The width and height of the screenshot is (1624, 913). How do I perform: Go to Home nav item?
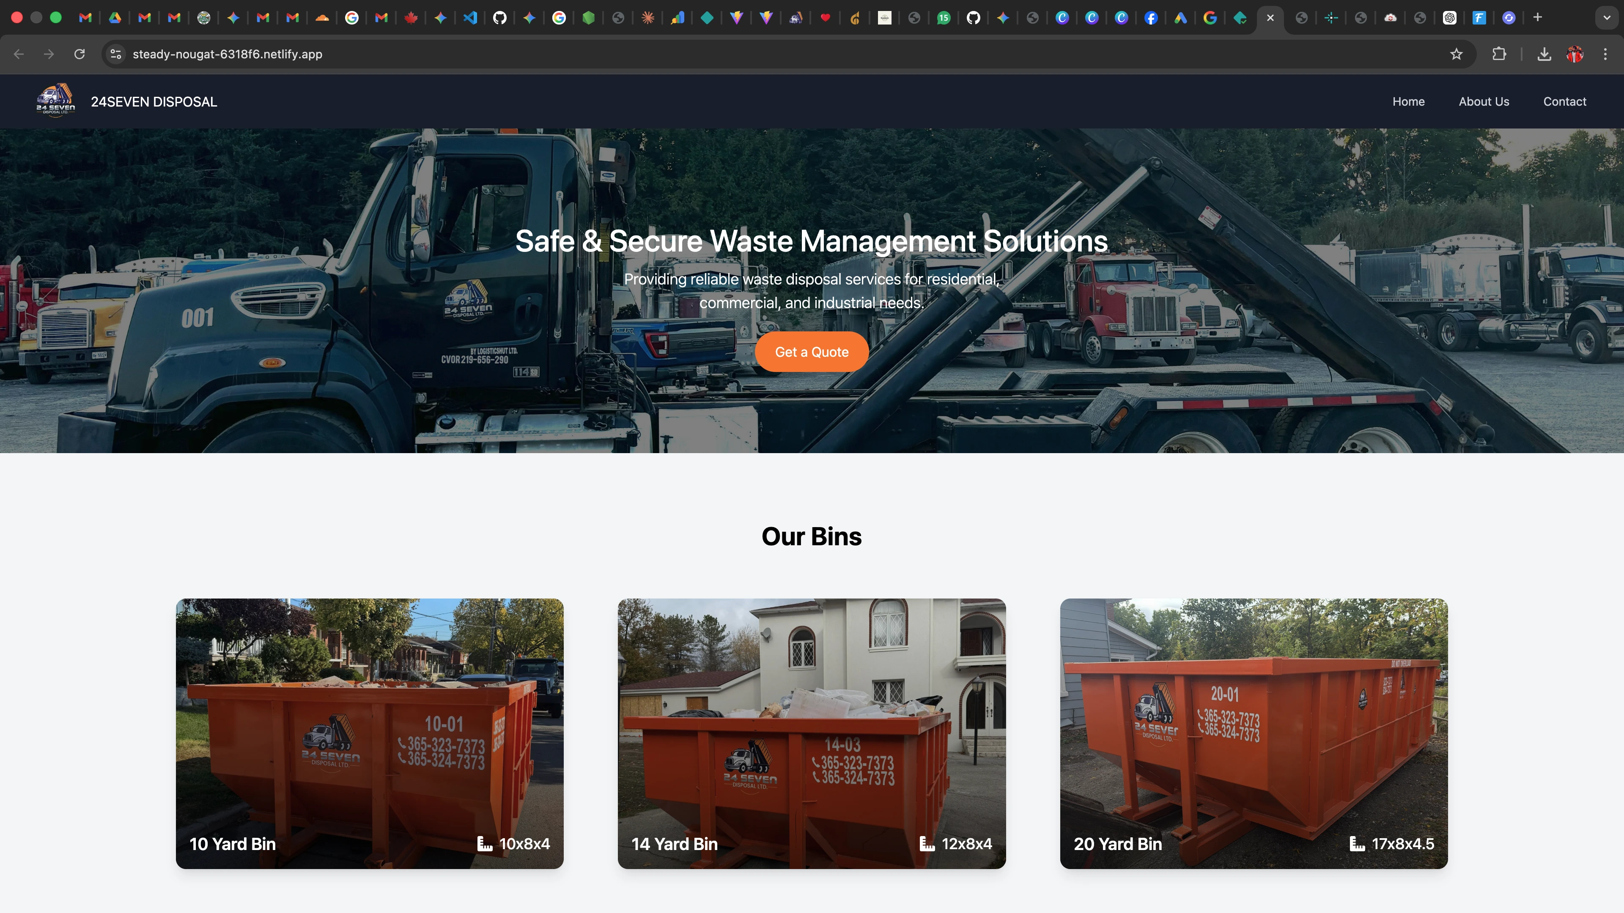1408,101
